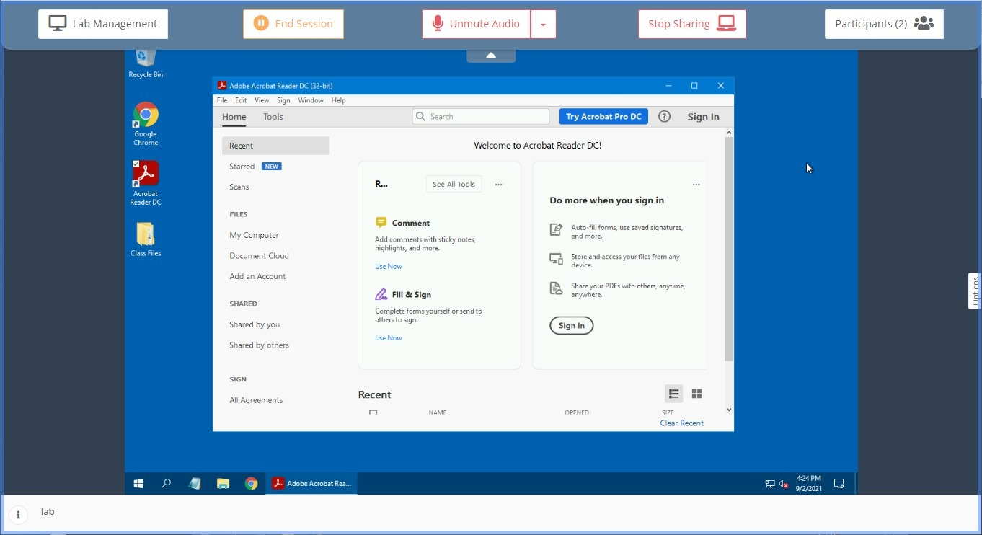Click Unmute Audio

[477, 24]
